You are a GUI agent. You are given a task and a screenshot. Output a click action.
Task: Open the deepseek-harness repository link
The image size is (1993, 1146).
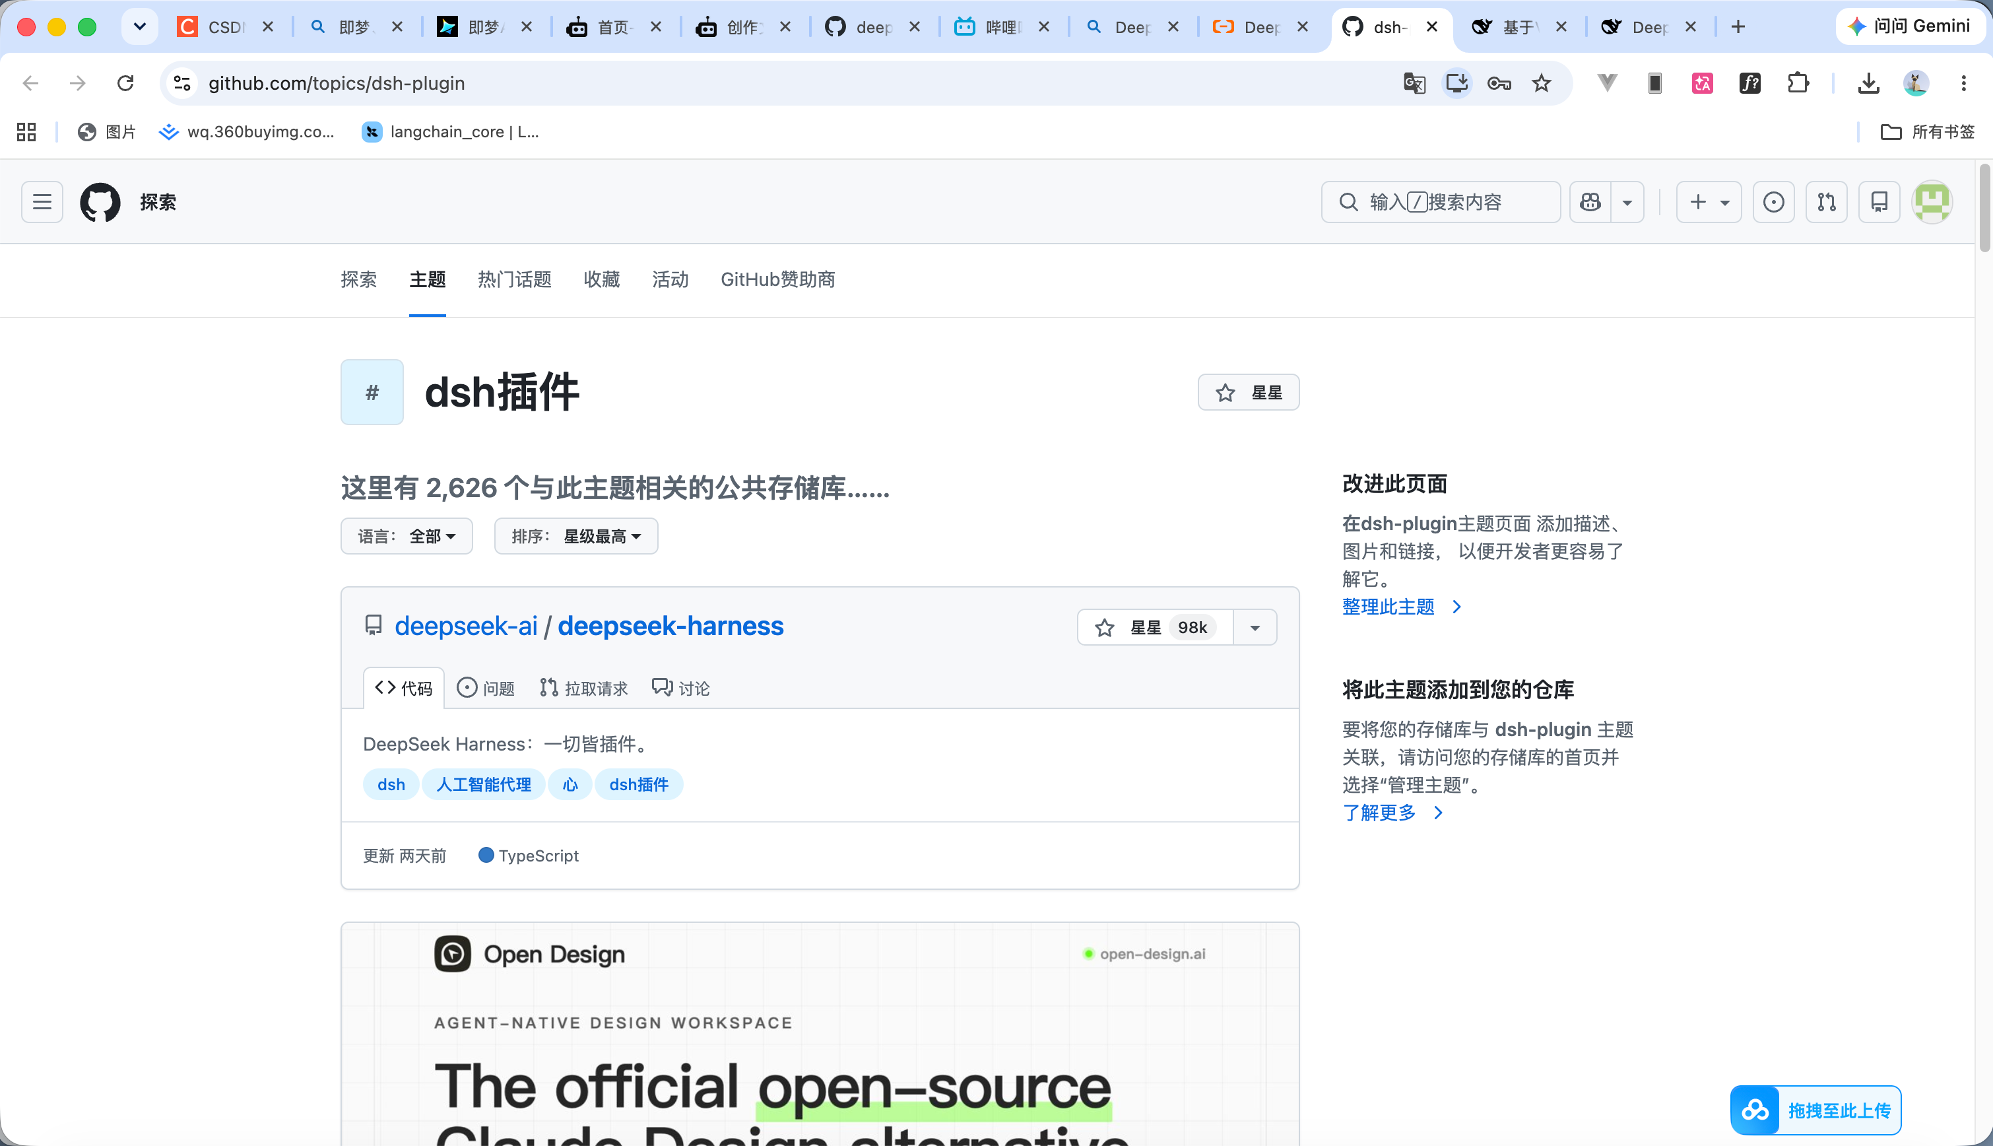pos(670,626)
